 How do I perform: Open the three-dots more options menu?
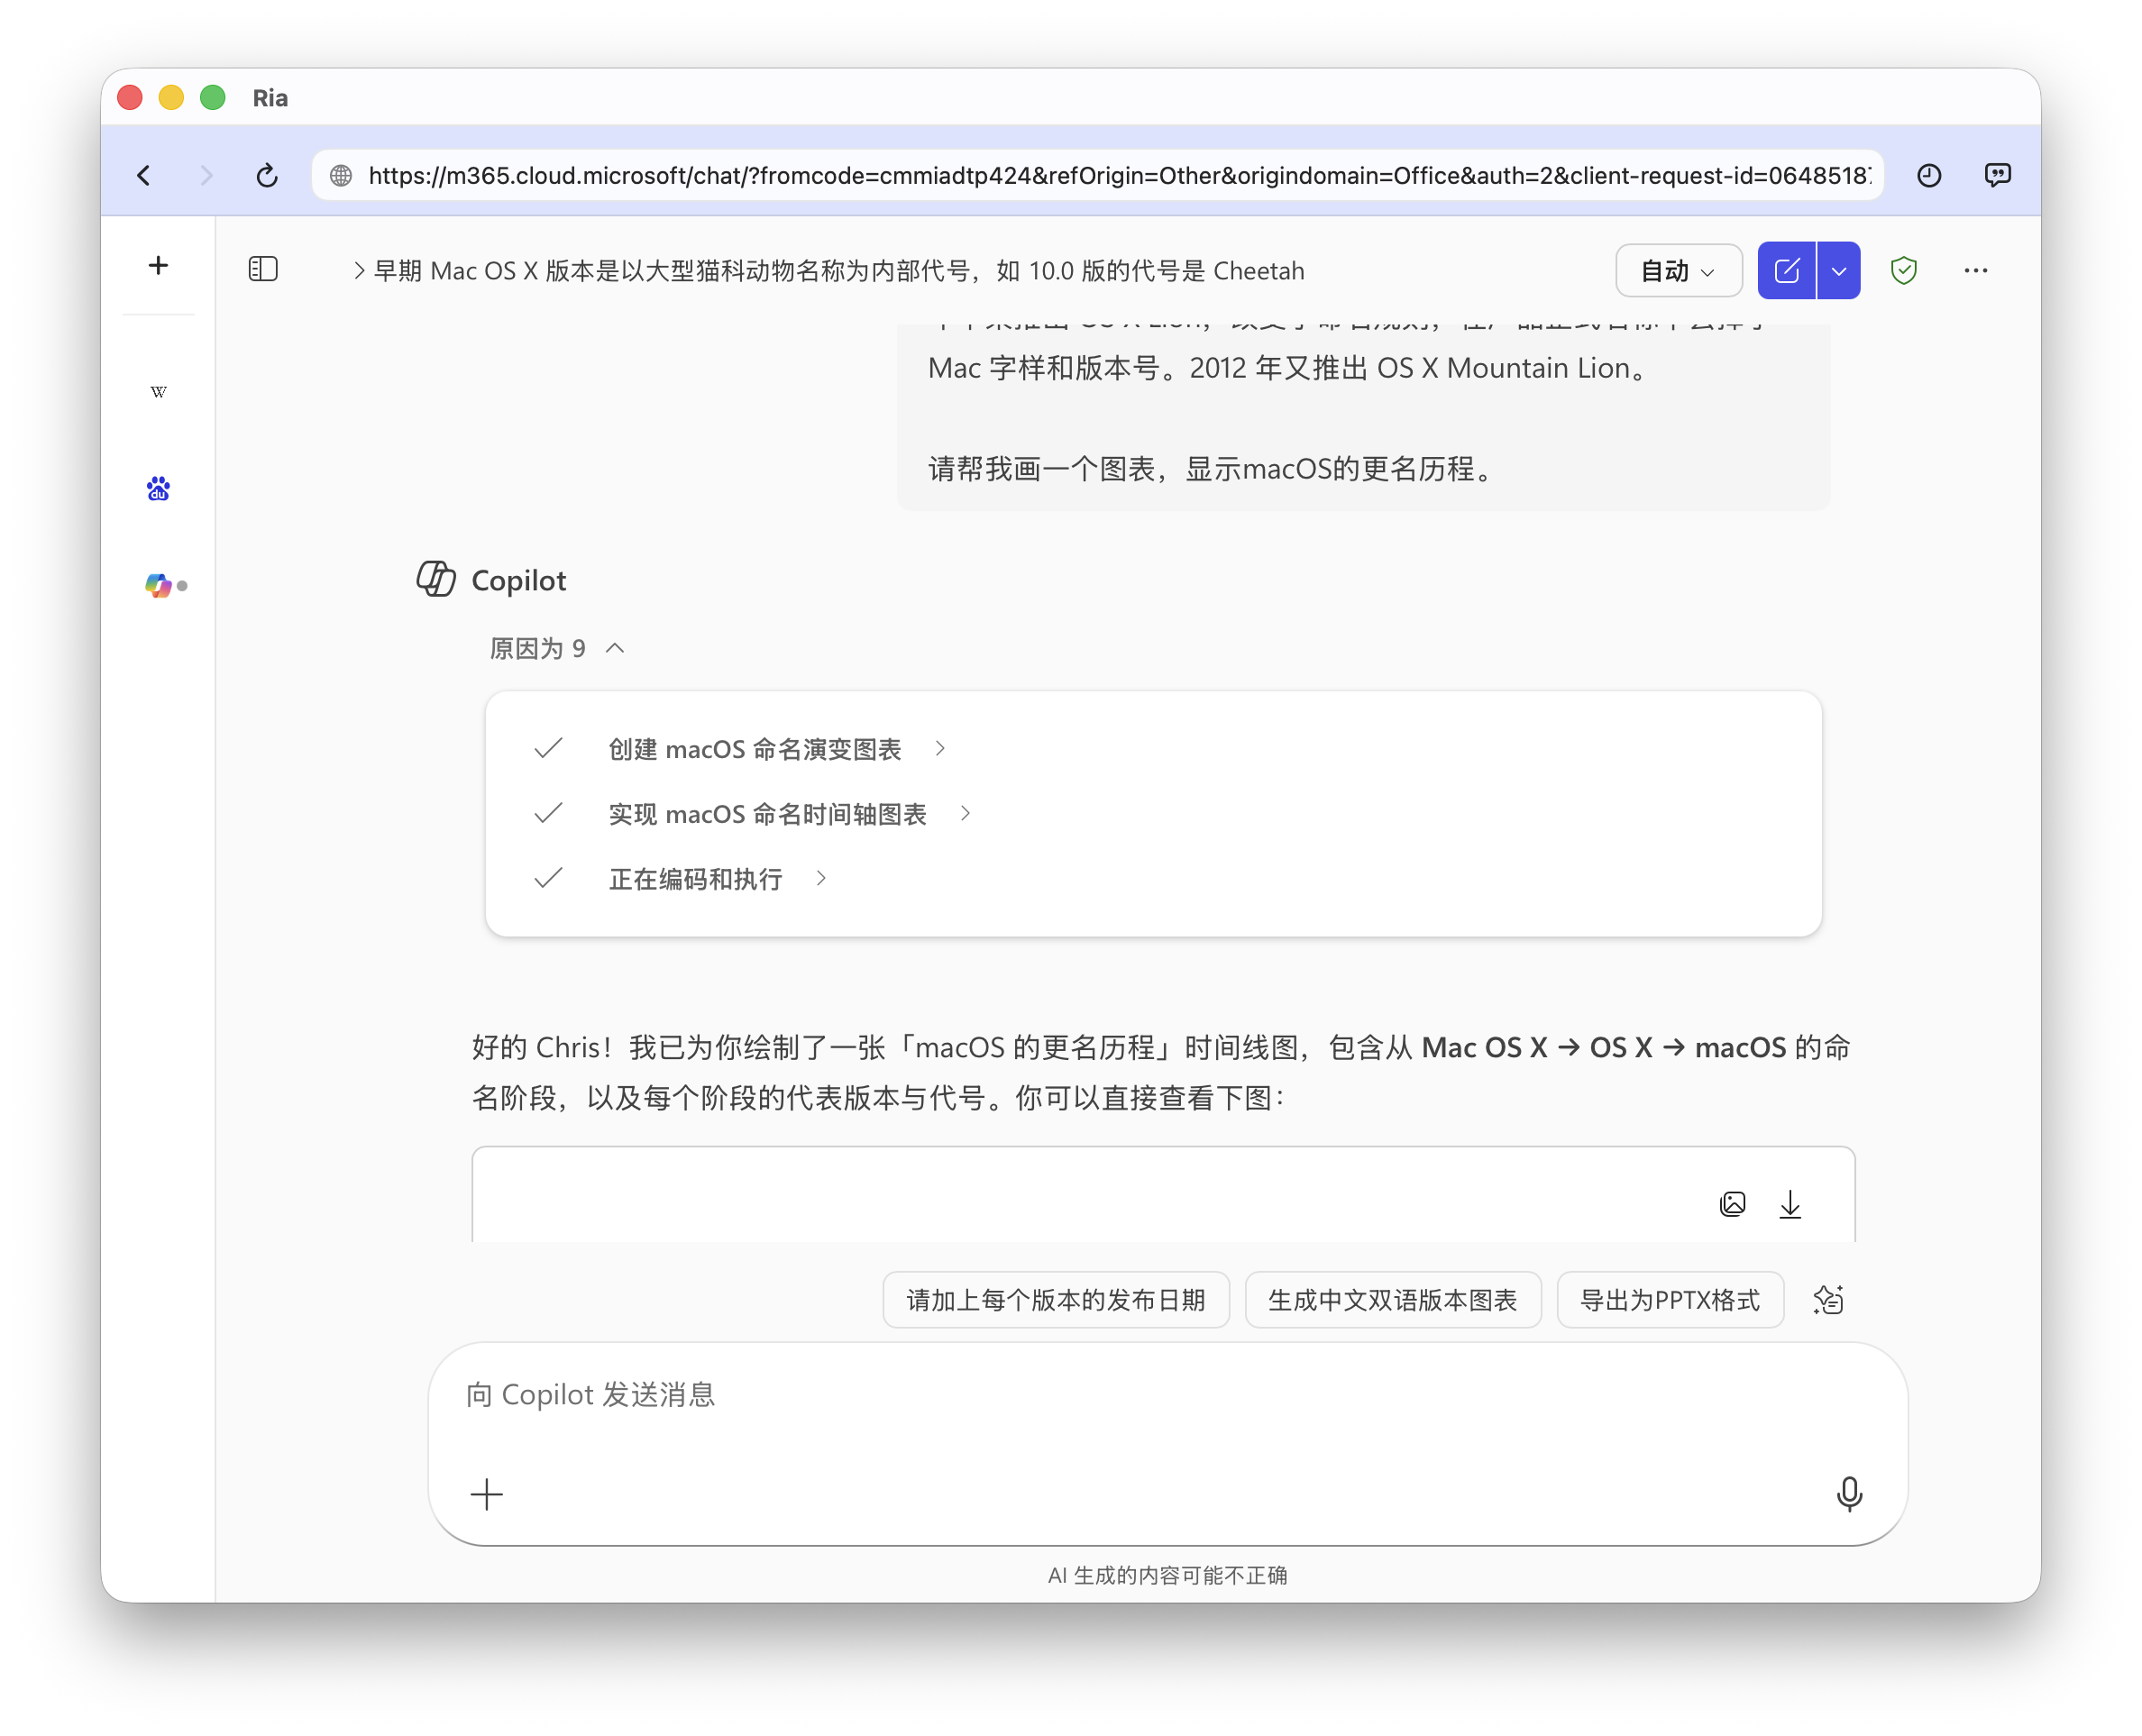(x=1975, y=271)
